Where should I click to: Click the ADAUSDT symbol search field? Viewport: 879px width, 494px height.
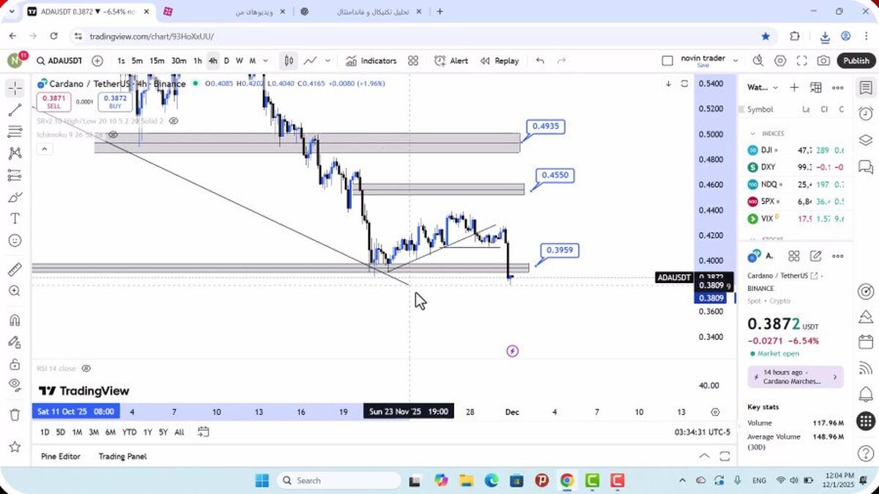tap(59, 61)
